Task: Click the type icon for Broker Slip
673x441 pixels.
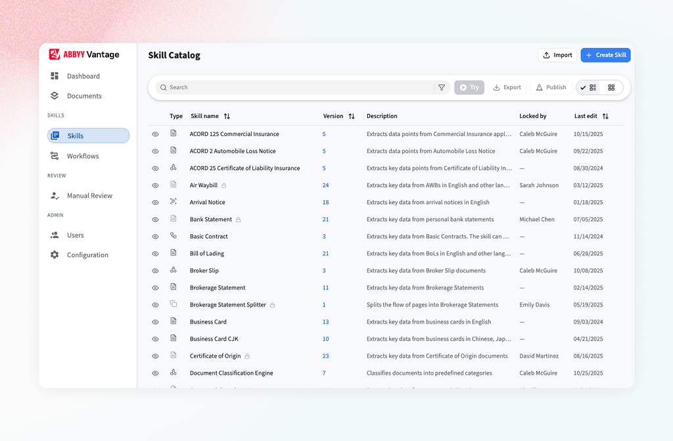Action: pos(174,270)
